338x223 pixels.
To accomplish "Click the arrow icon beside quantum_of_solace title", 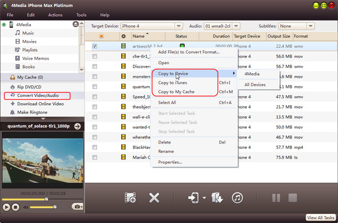I will [x=77, y=126].
